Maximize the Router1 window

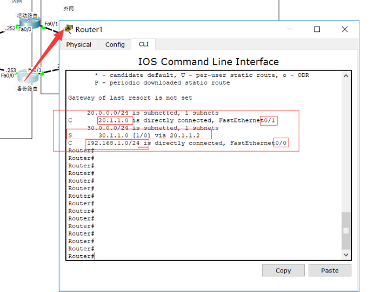pos(317,29)
